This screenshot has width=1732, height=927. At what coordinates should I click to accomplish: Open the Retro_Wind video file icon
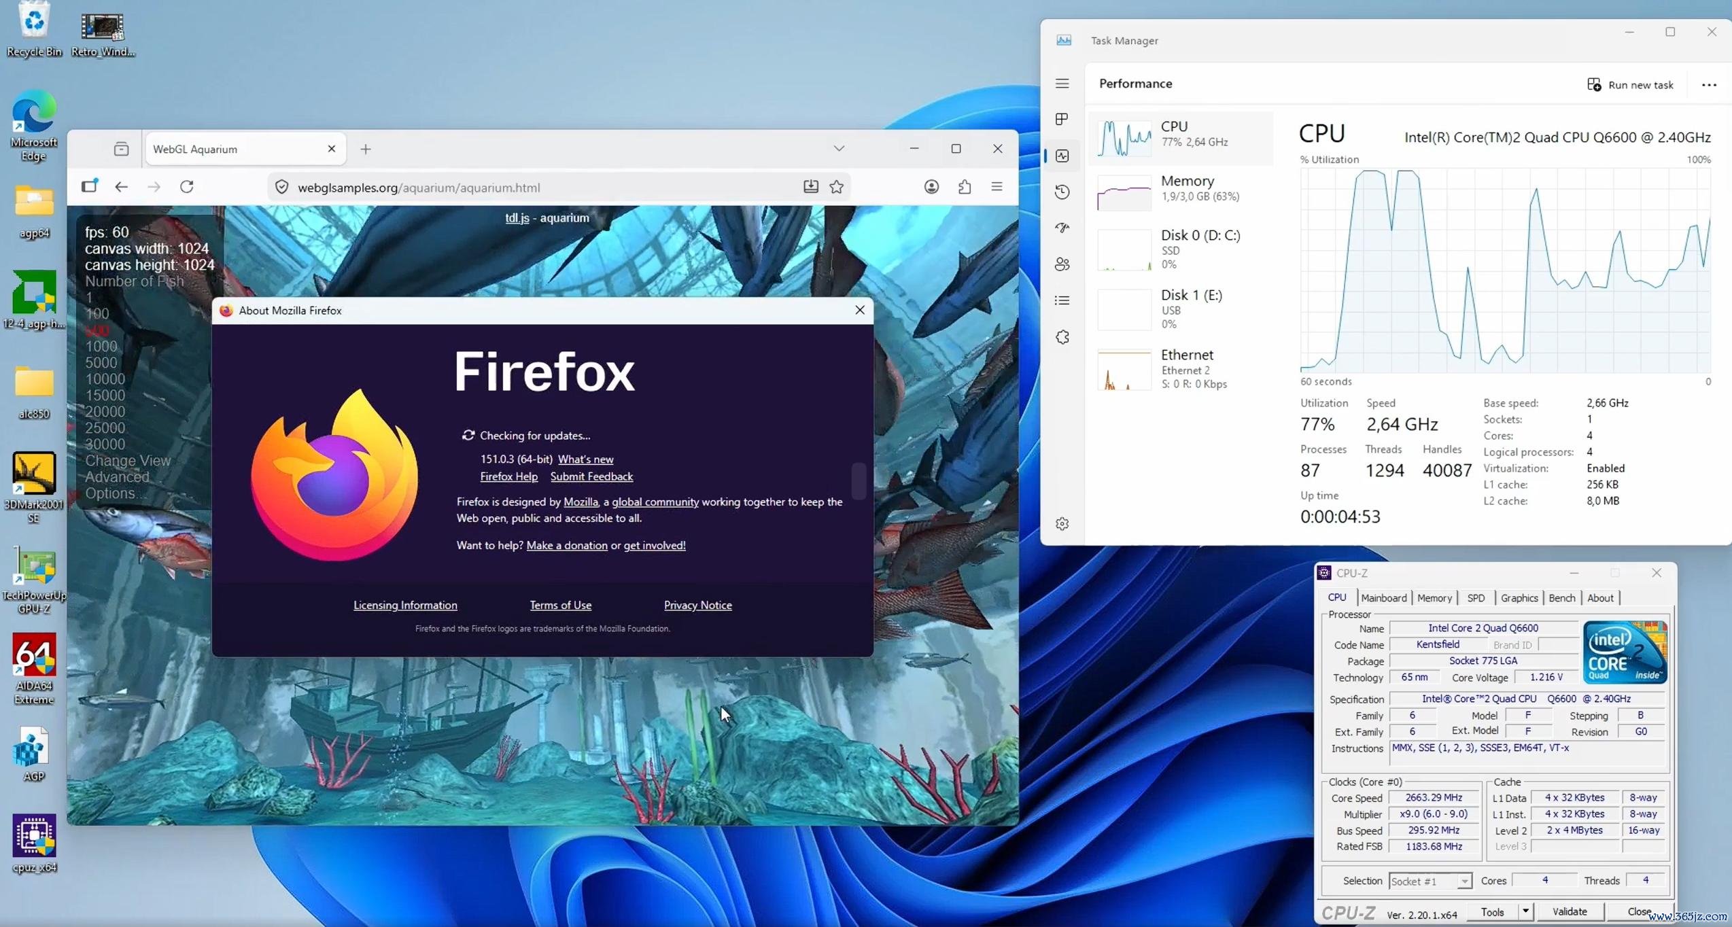click(103, 34)
